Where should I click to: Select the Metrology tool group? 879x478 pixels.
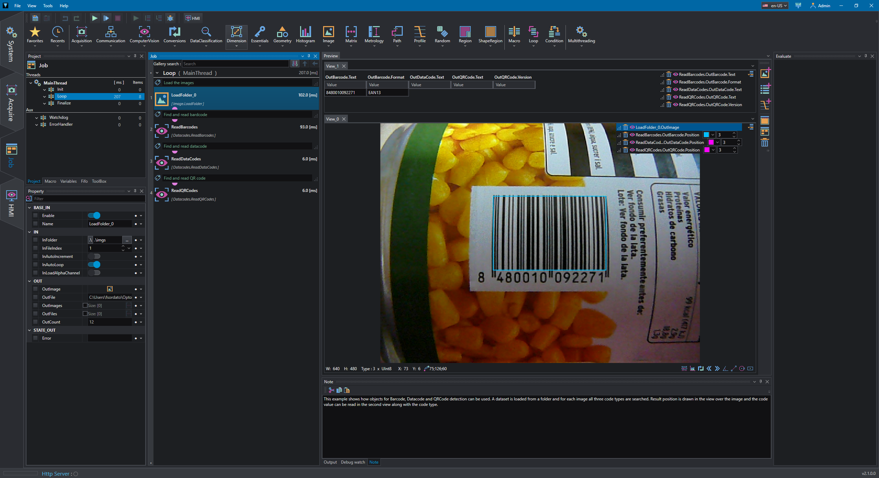[x=374, y=35]
